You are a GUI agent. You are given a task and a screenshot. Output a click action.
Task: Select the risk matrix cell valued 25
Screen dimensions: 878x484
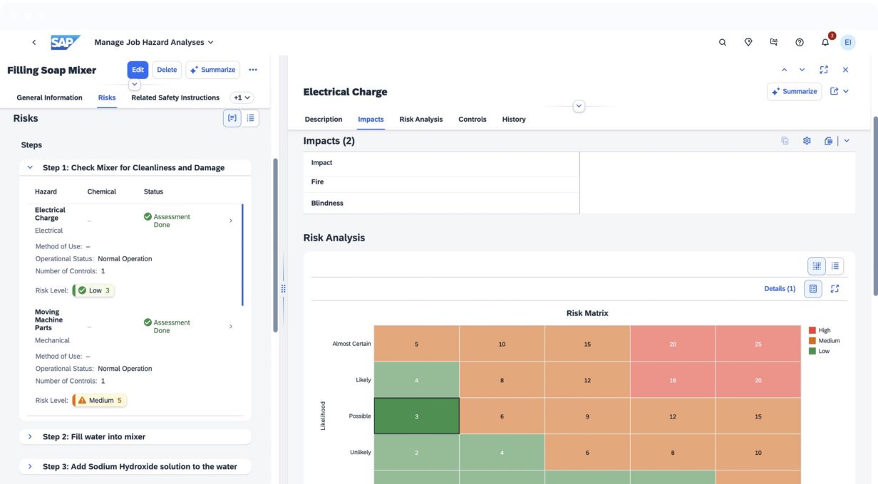[x=758, y=344]
